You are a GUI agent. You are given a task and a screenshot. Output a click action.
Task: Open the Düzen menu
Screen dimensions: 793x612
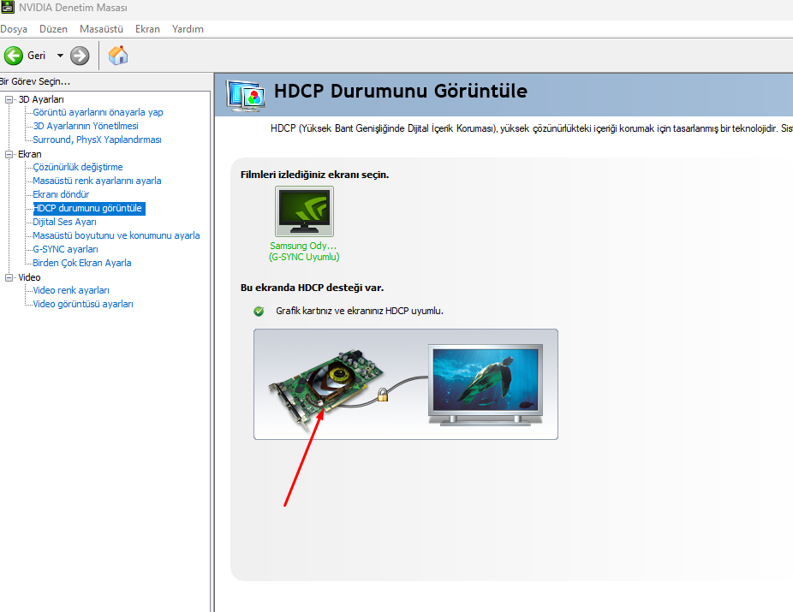pos(54,29)
